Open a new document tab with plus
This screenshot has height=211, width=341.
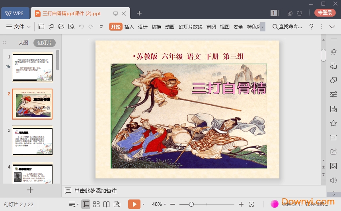(x=139, y=13)
